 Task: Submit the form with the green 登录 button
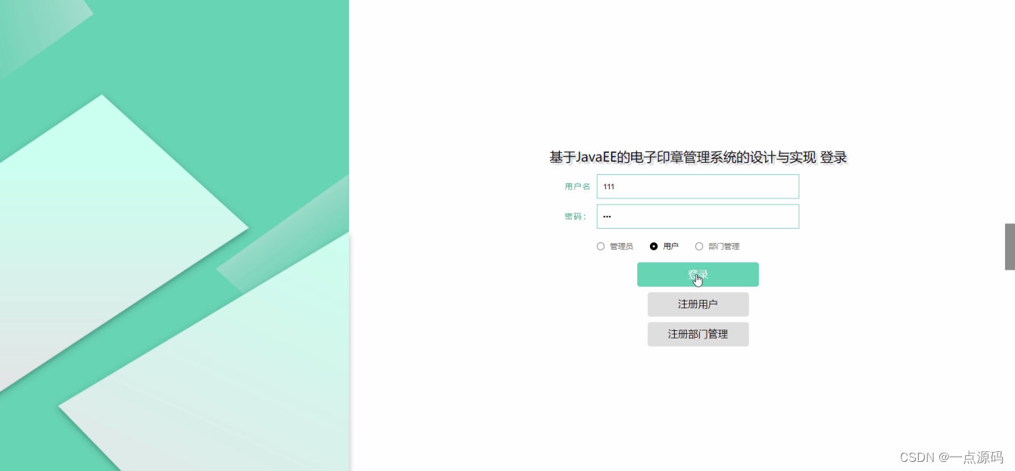698,274
